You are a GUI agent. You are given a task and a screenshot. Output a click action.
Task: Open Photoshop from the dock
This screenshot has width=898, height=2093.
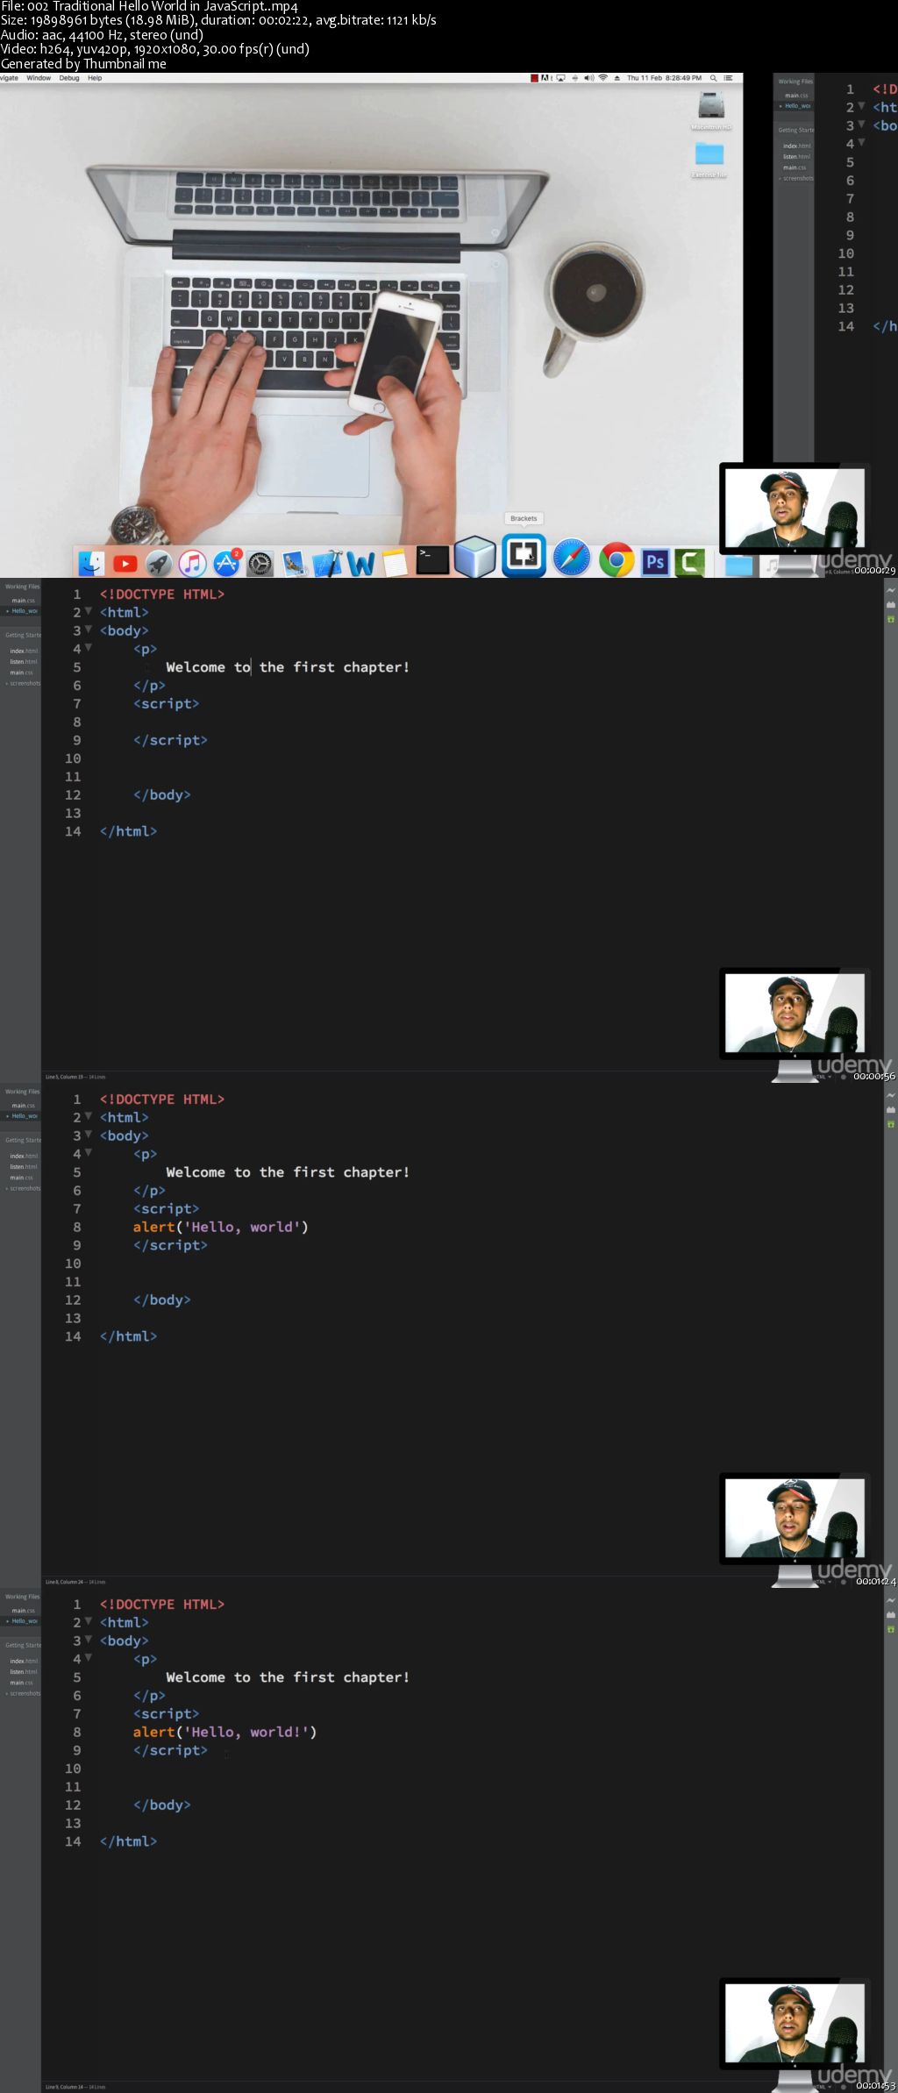point(655,562)
